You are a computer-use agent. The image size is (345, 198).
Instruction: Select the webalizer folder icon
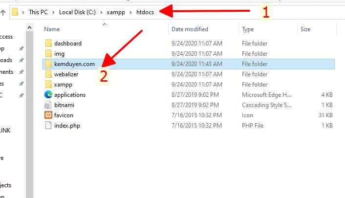point(48,74)
